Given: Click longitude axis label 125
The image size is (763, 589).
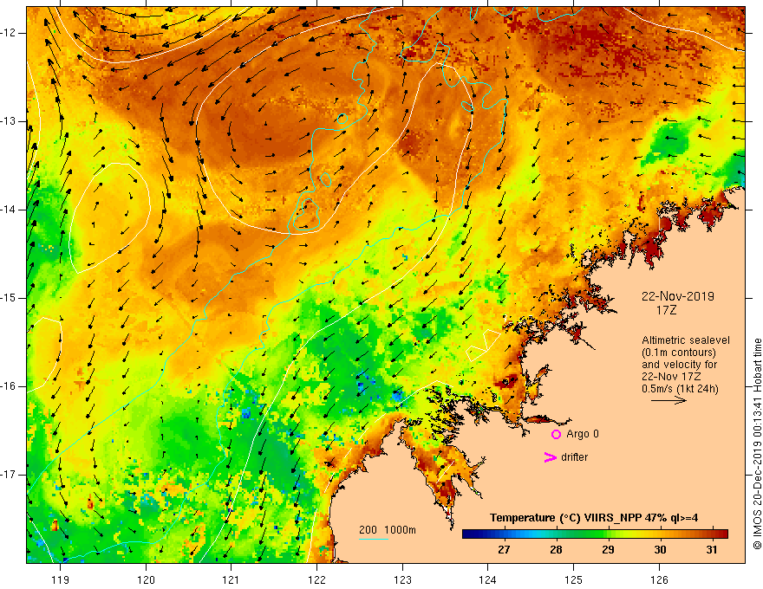Looking at the screenshot, I should [574, 579].
